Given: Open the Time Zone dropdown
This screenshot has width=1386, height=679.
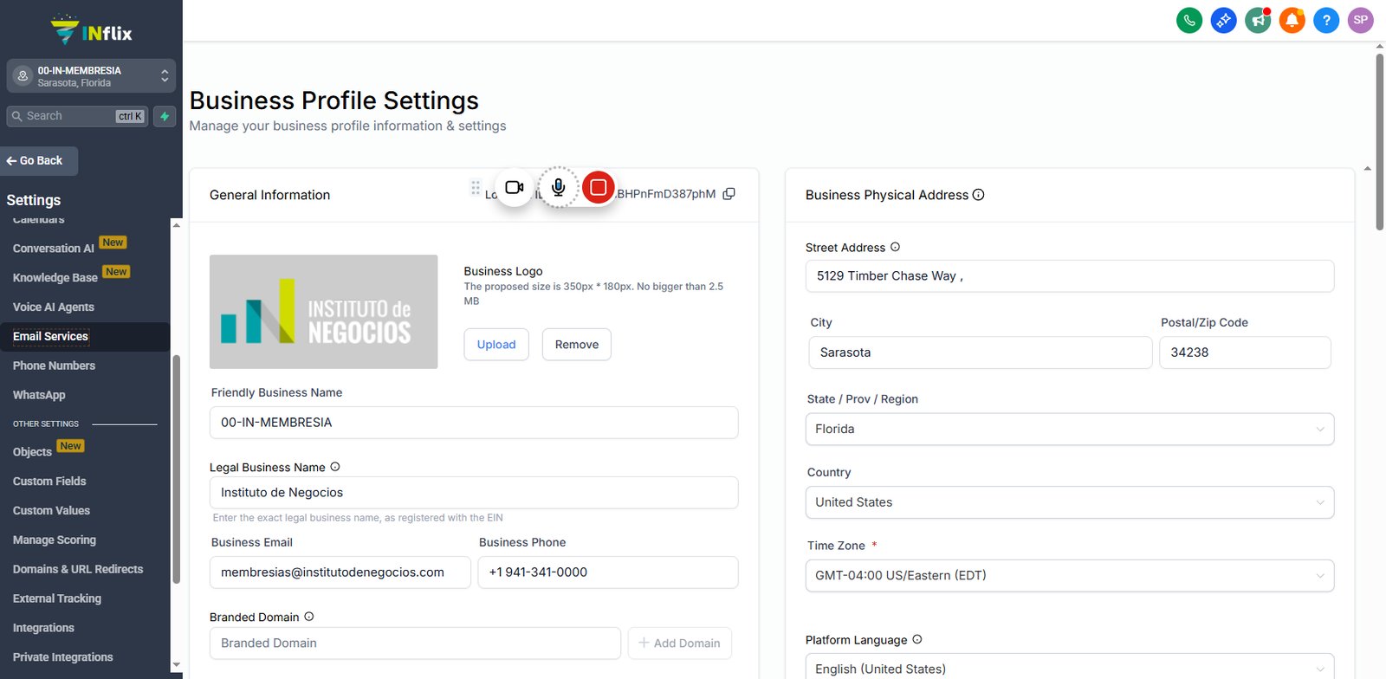Looking at the screenshot, I should 1070,575.
